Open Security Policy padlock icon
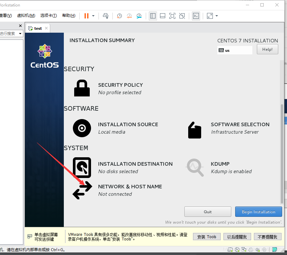The width and height of the screenshot is (287, 255). click(x=82, y=88)
